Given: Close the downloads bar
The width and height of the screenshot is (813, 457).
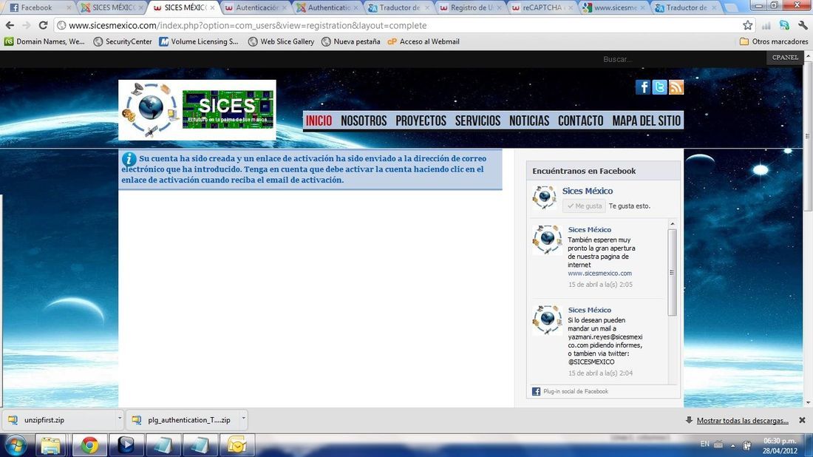Looking at the screenshot, I should coord(802,420).
